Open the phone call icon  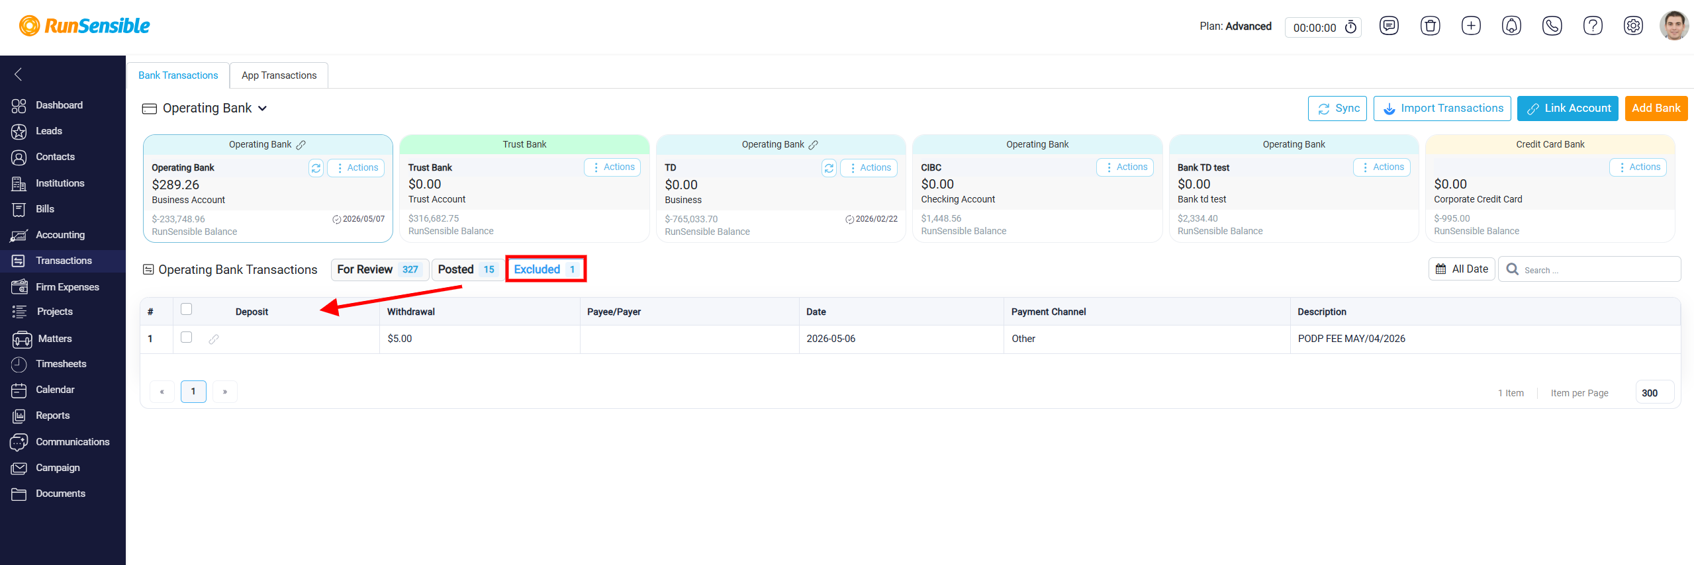pos(1552,26)
